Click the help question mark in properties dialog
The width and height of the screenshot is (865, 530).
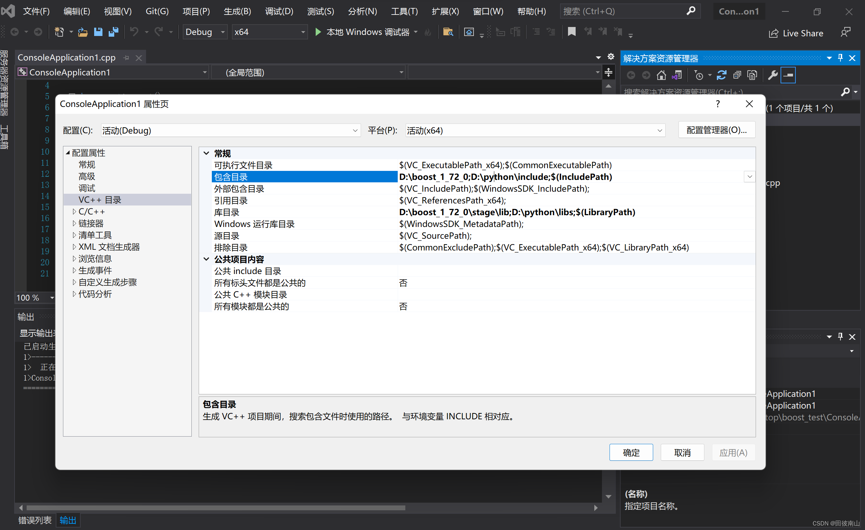tap(718, 104)
